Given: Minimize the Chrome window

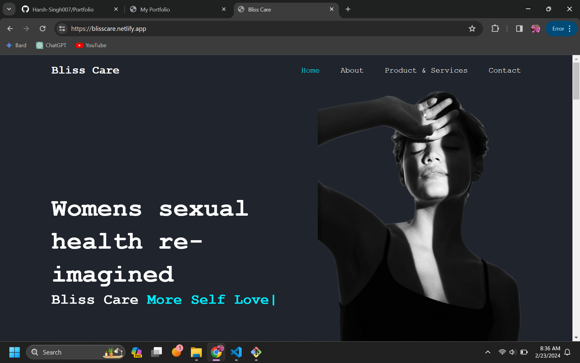Looking at the screenshot, I should point(528,9).
